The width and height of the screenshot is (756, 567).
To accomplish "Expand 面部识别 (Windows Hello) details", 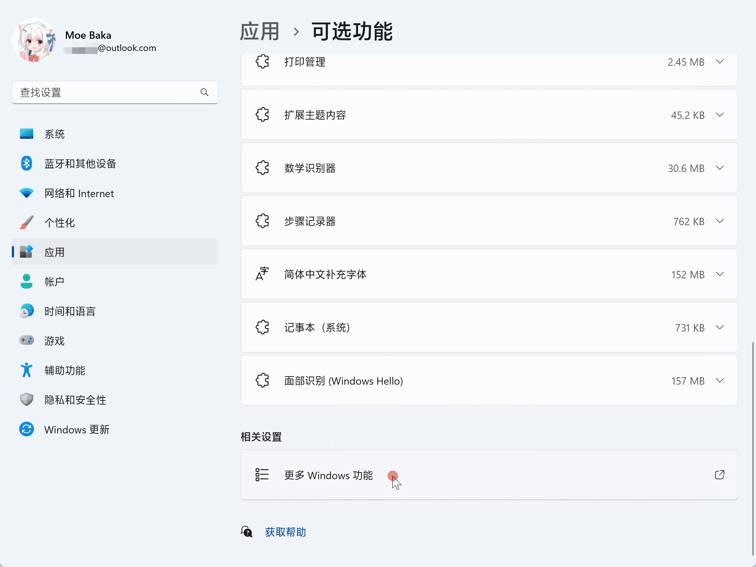I will point(719,381).
